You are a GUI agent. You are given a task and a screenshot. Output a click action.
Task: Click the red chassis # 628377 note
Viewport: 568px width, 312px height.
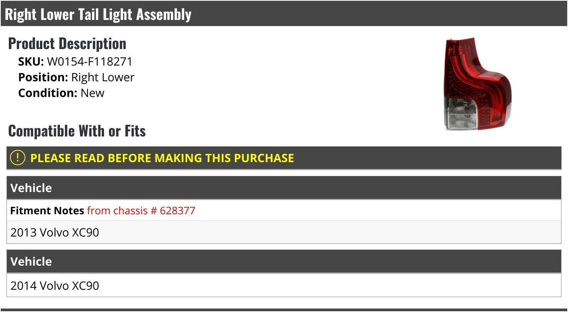(141, 210)
